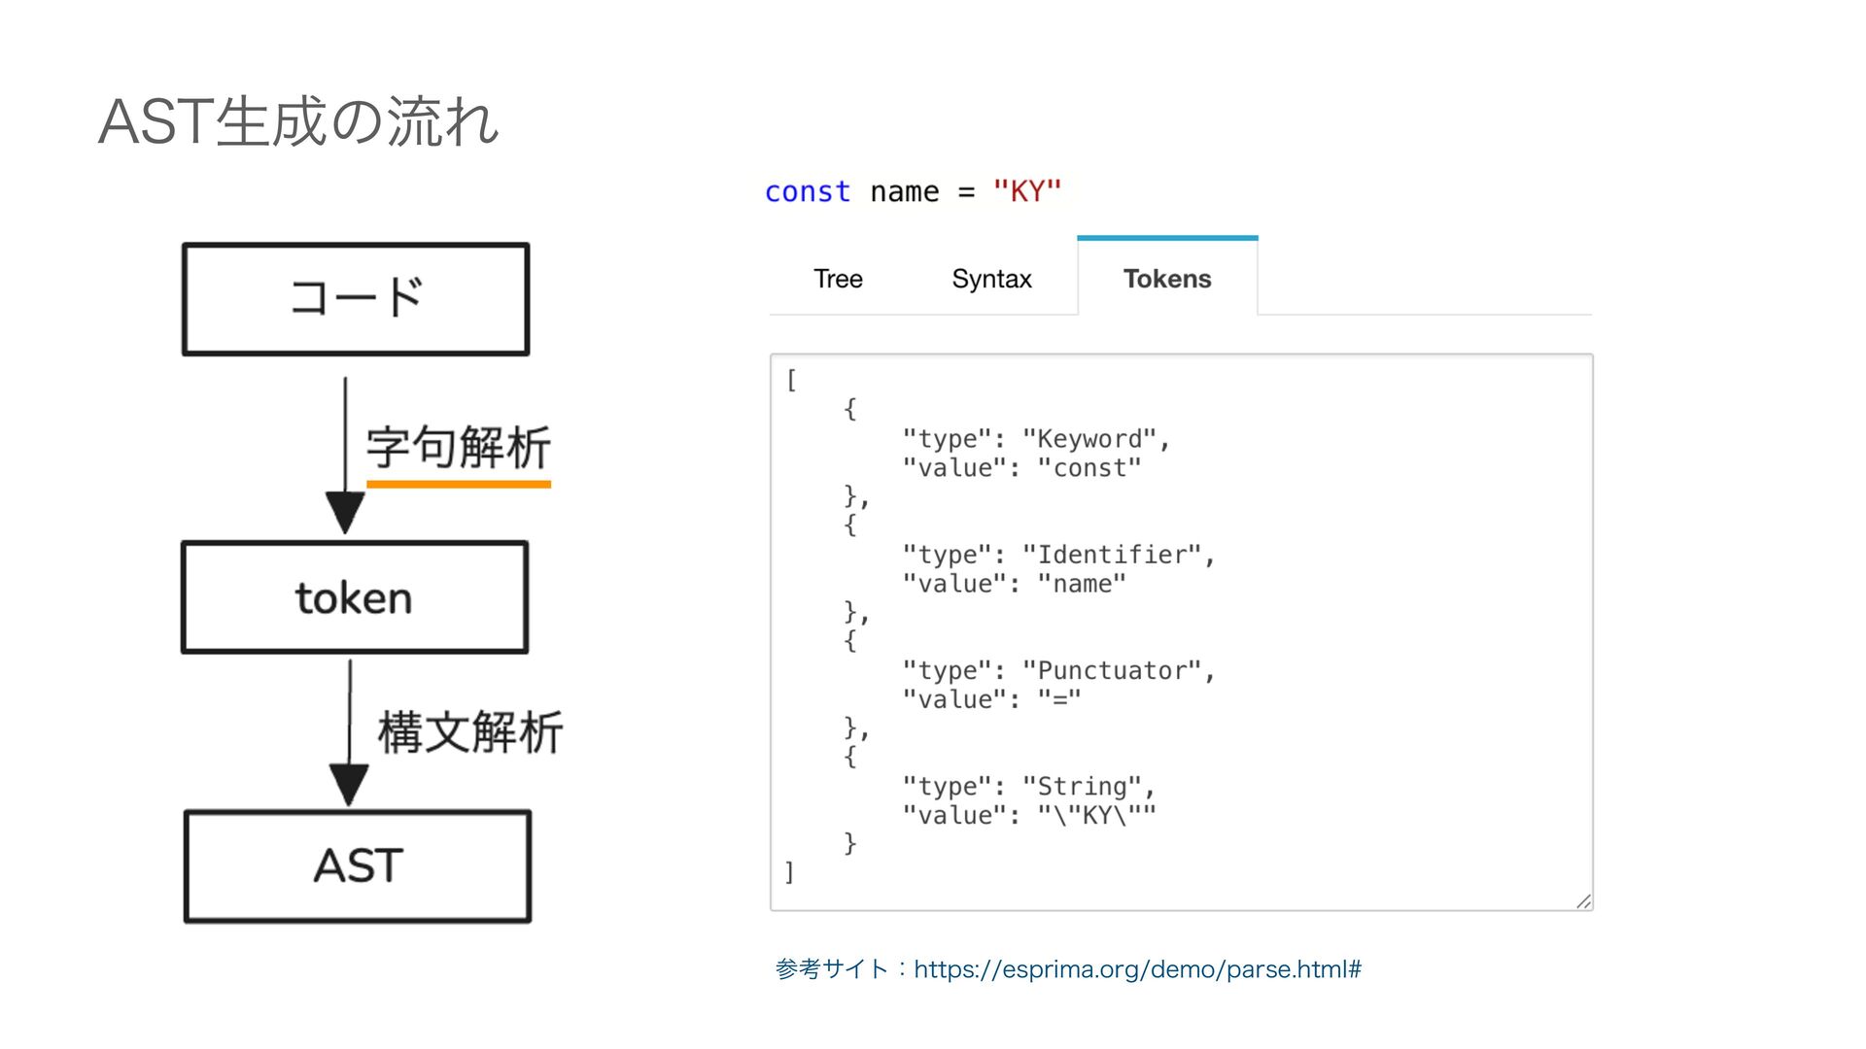Click the コード box in the flowchart
This screenshot has height=1049, width=1866.
tap(356, 299)
